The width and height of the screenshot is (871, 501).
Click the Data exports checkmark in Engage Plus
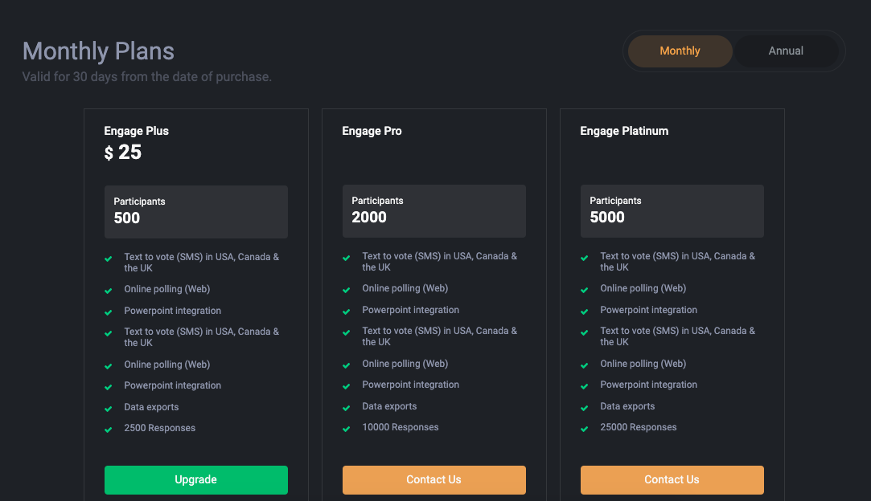pyautogui.click(x=109, y=409)
